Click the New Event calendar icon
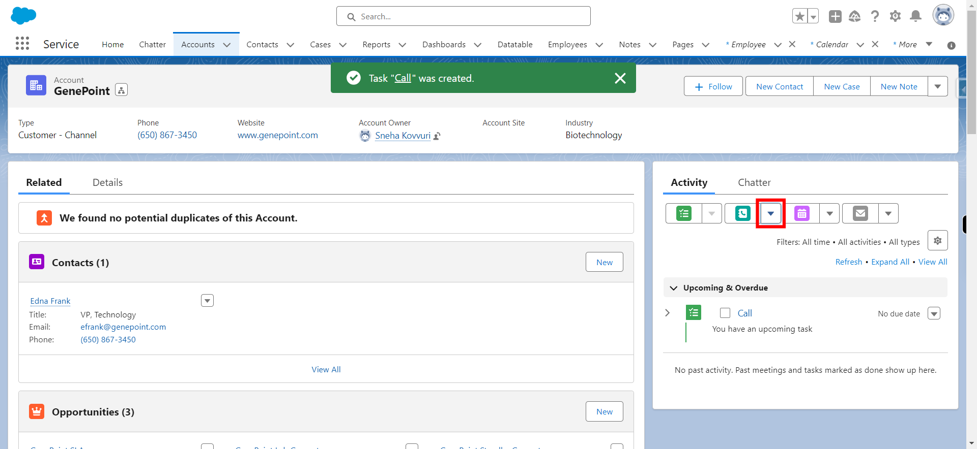Image resolution: width=977 pixels, height=449 pixels. coord(801,213)
